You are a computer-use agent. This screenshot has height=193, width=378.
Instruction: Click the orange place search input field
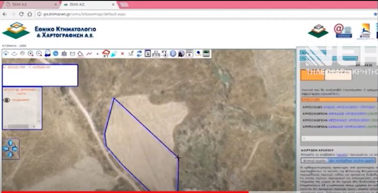(338, 100)
